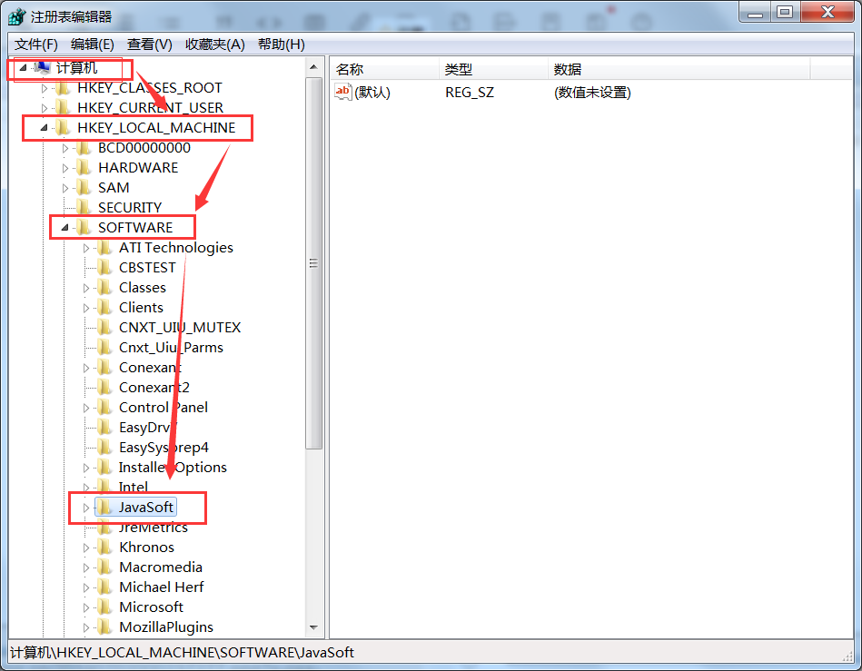The image size is (862, 671).
Task: Expand the MozillaPlugins key triangle
Action: pyautogui.click(x=86, y=627)
